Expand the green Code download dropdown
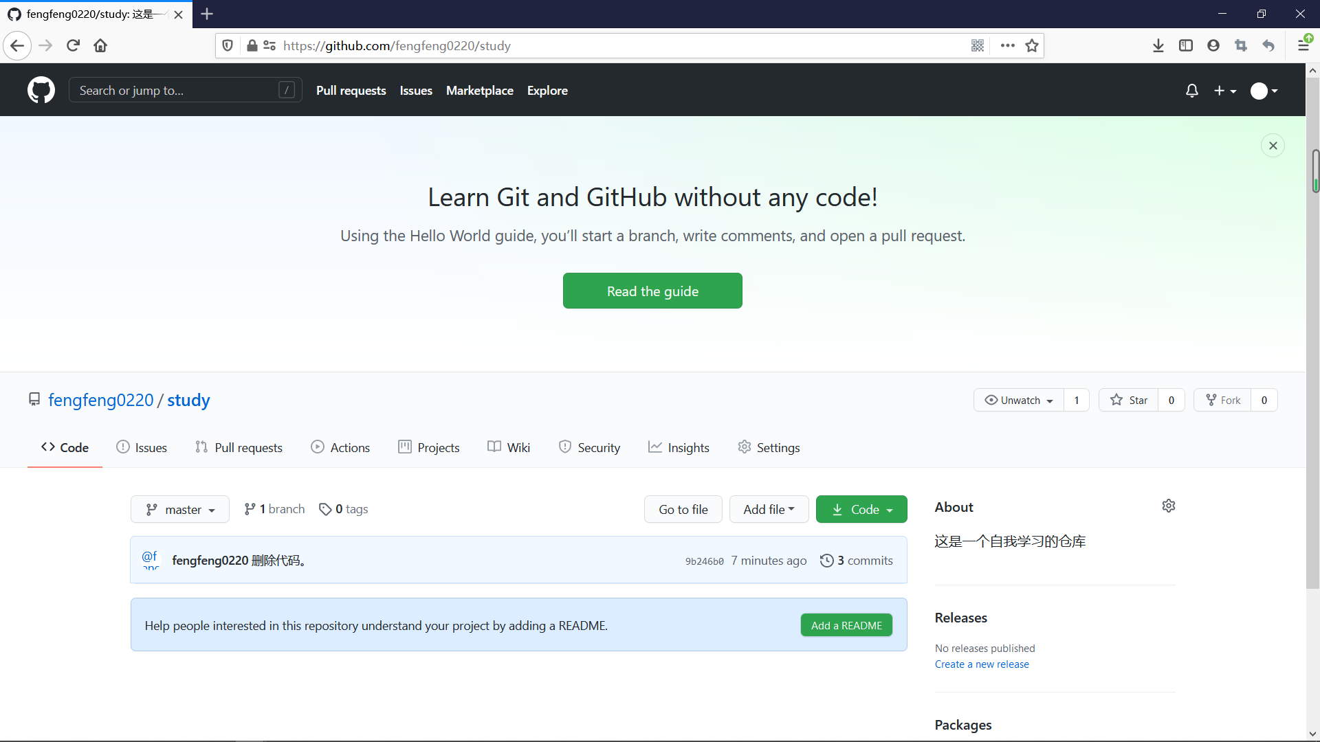This screenshot has height=742, width=1320. point(861,510)
